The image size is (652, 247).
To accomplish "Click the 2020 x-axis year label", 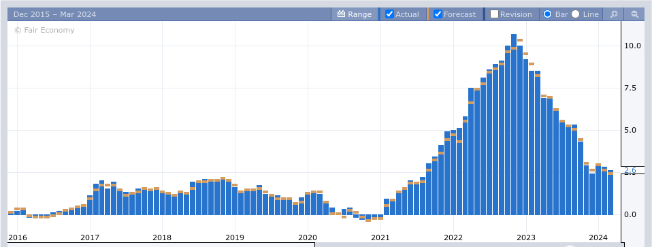I will (308, 237).
